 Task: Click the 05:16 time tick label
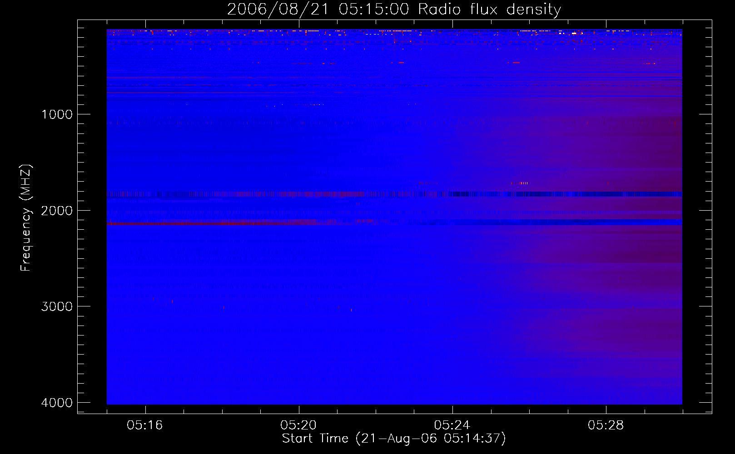click(145, 425)
